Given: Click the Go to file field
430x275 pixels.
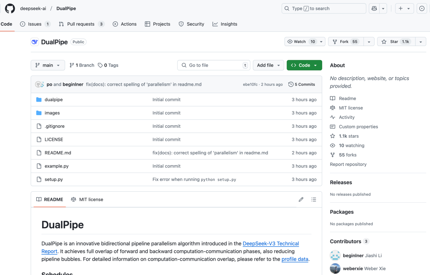Looking at the screenshot, I should pos(214,65).
